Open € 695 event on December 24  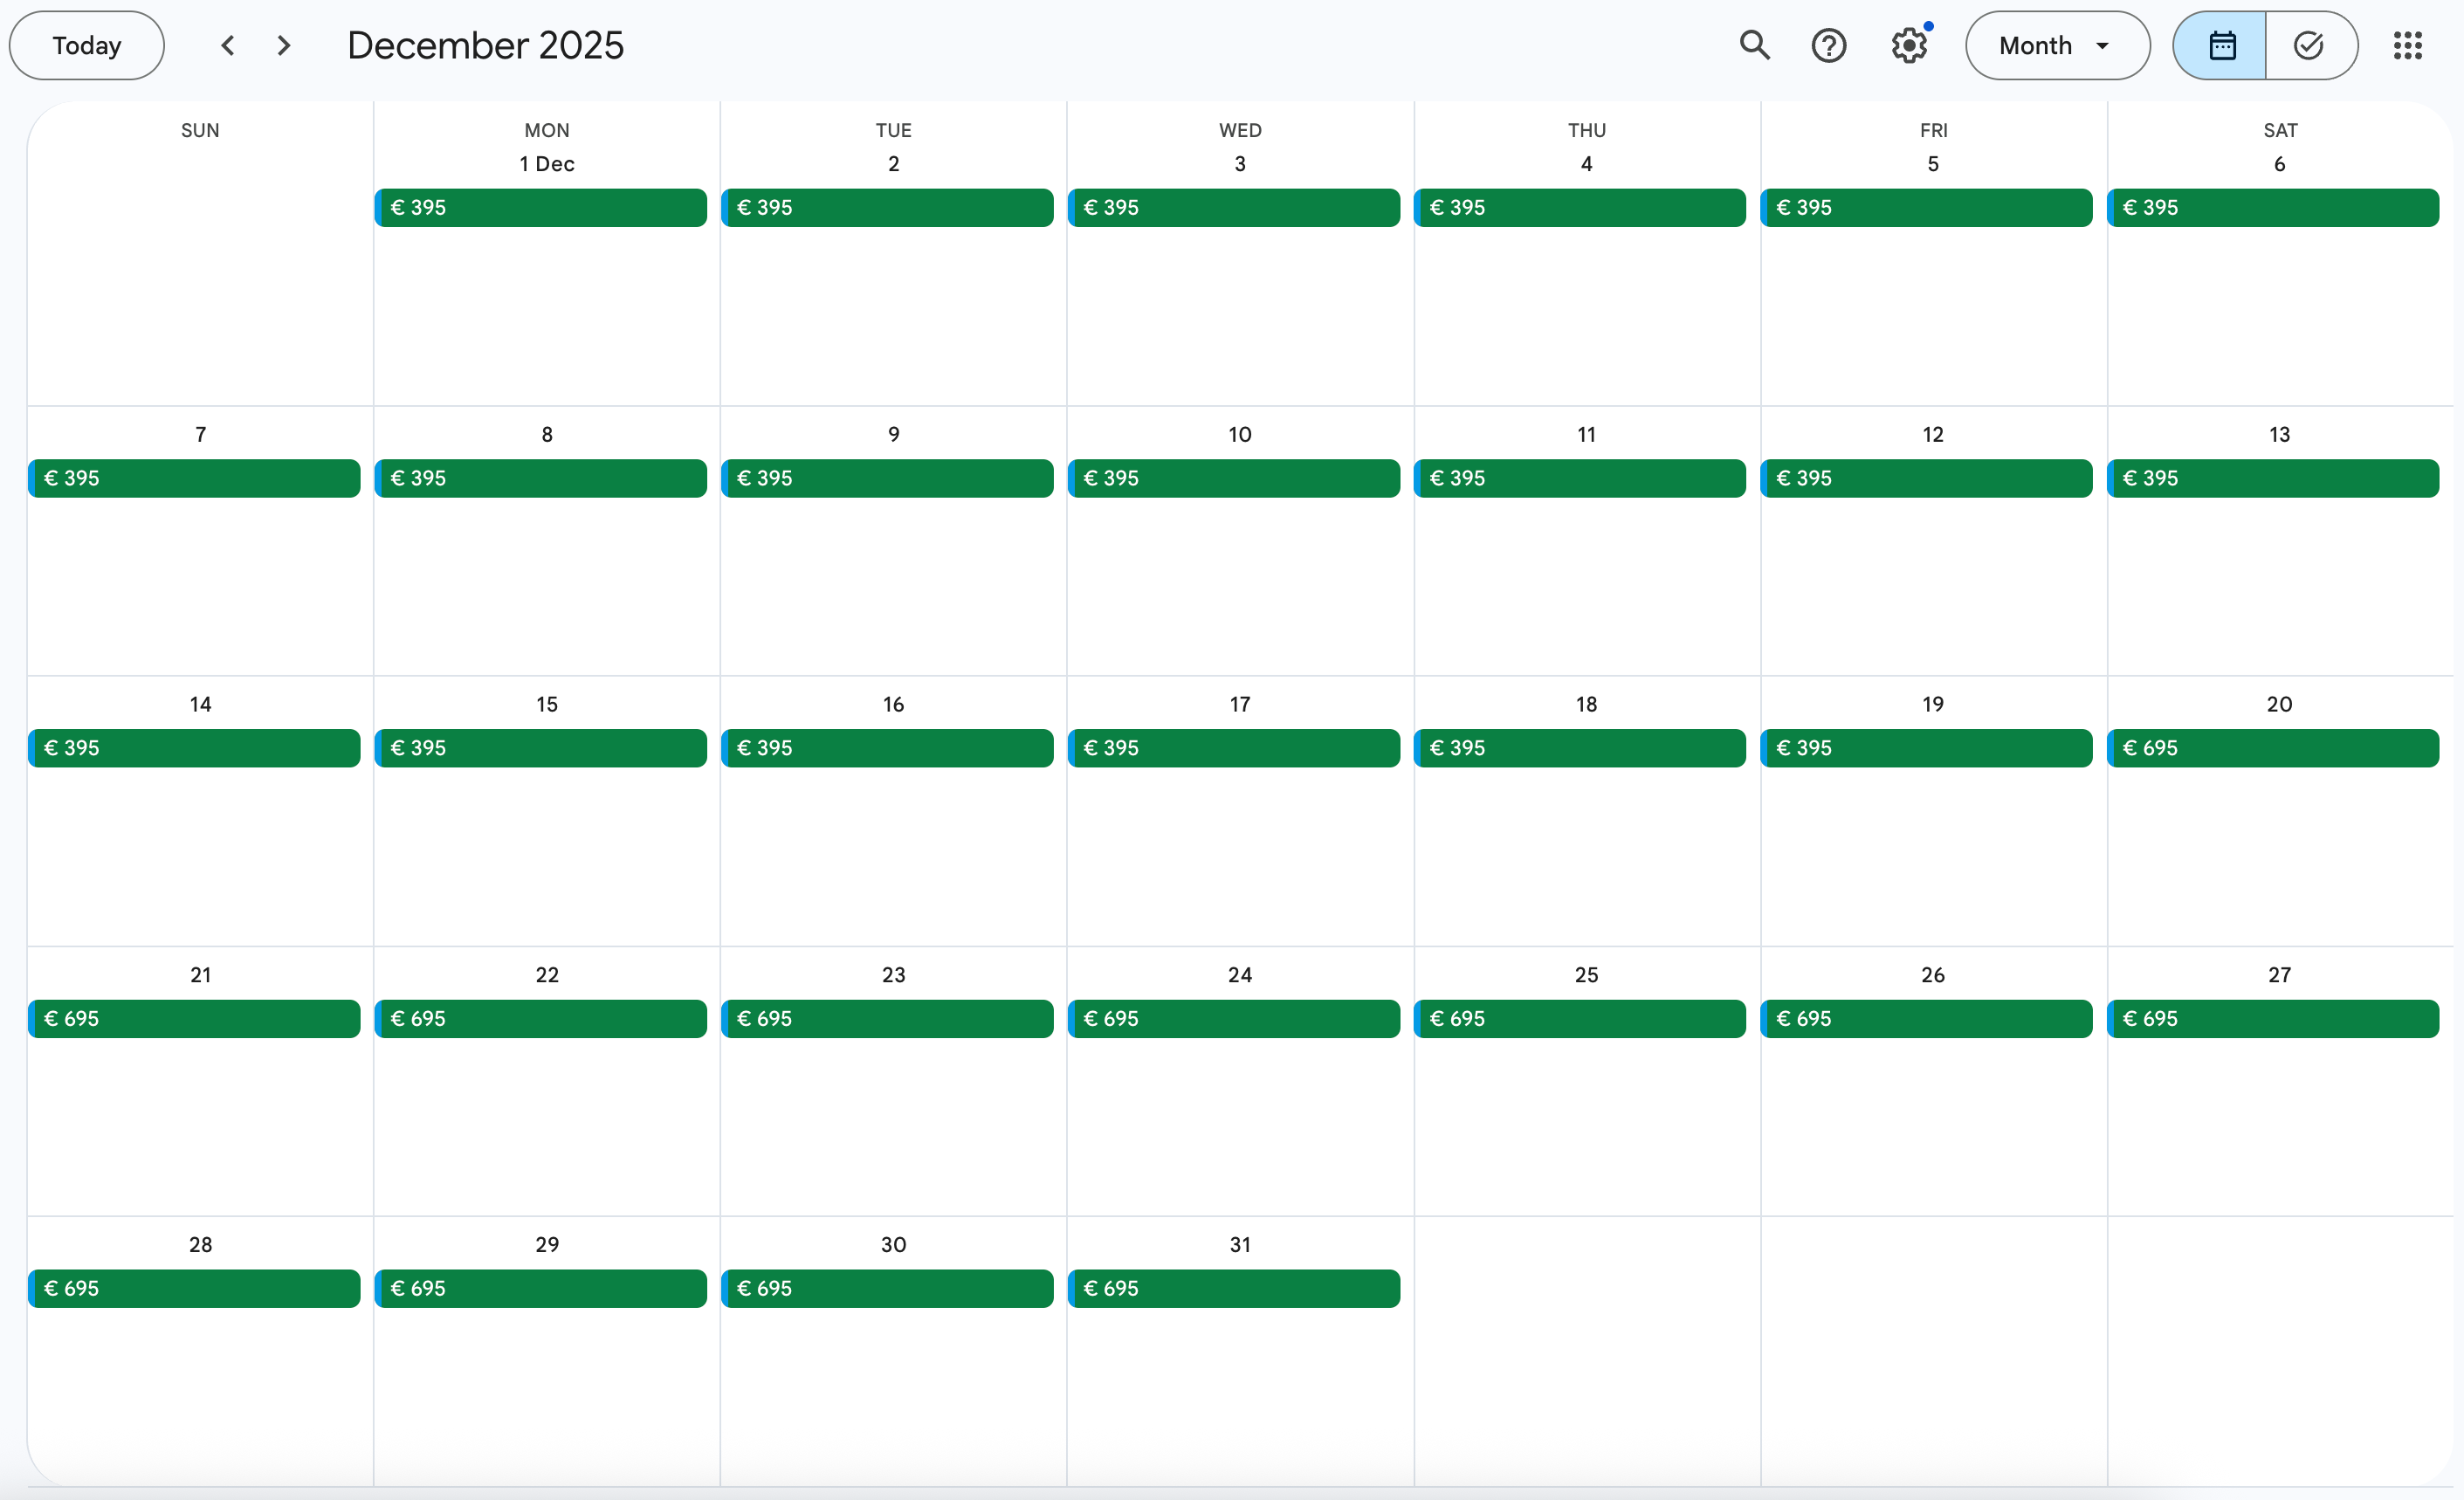1234,1019
